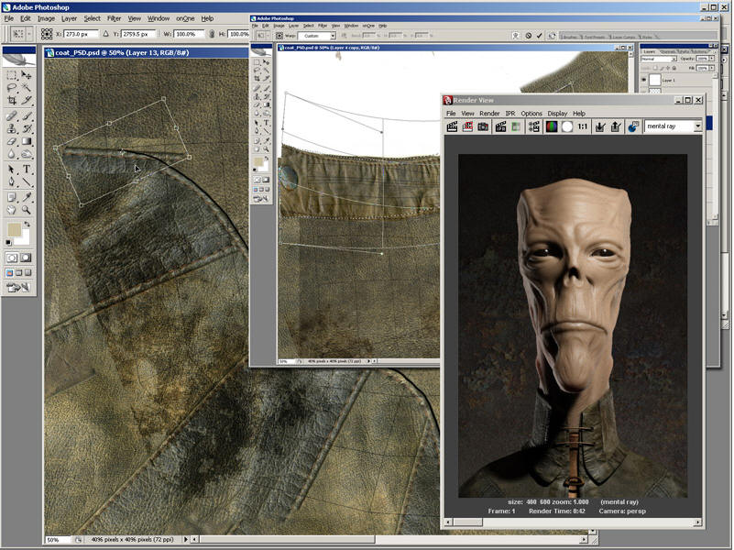Select the Path Selection arrow tool
734x550 pixels.
(12, 169)
